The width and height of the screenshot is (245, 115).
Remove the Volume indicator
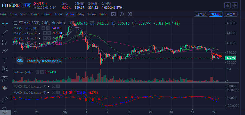tap(42, 72)
